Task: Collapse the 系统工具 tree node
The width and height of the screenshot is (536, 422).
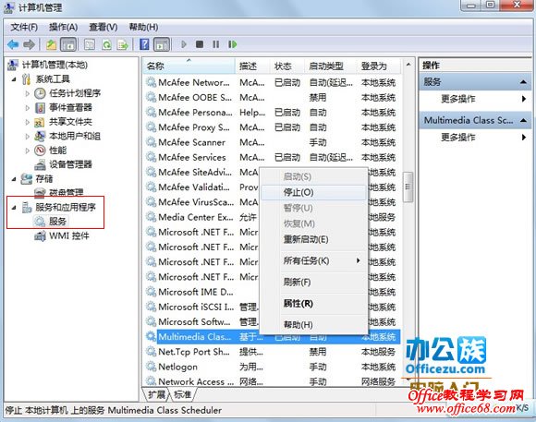Action: (14, 79)
